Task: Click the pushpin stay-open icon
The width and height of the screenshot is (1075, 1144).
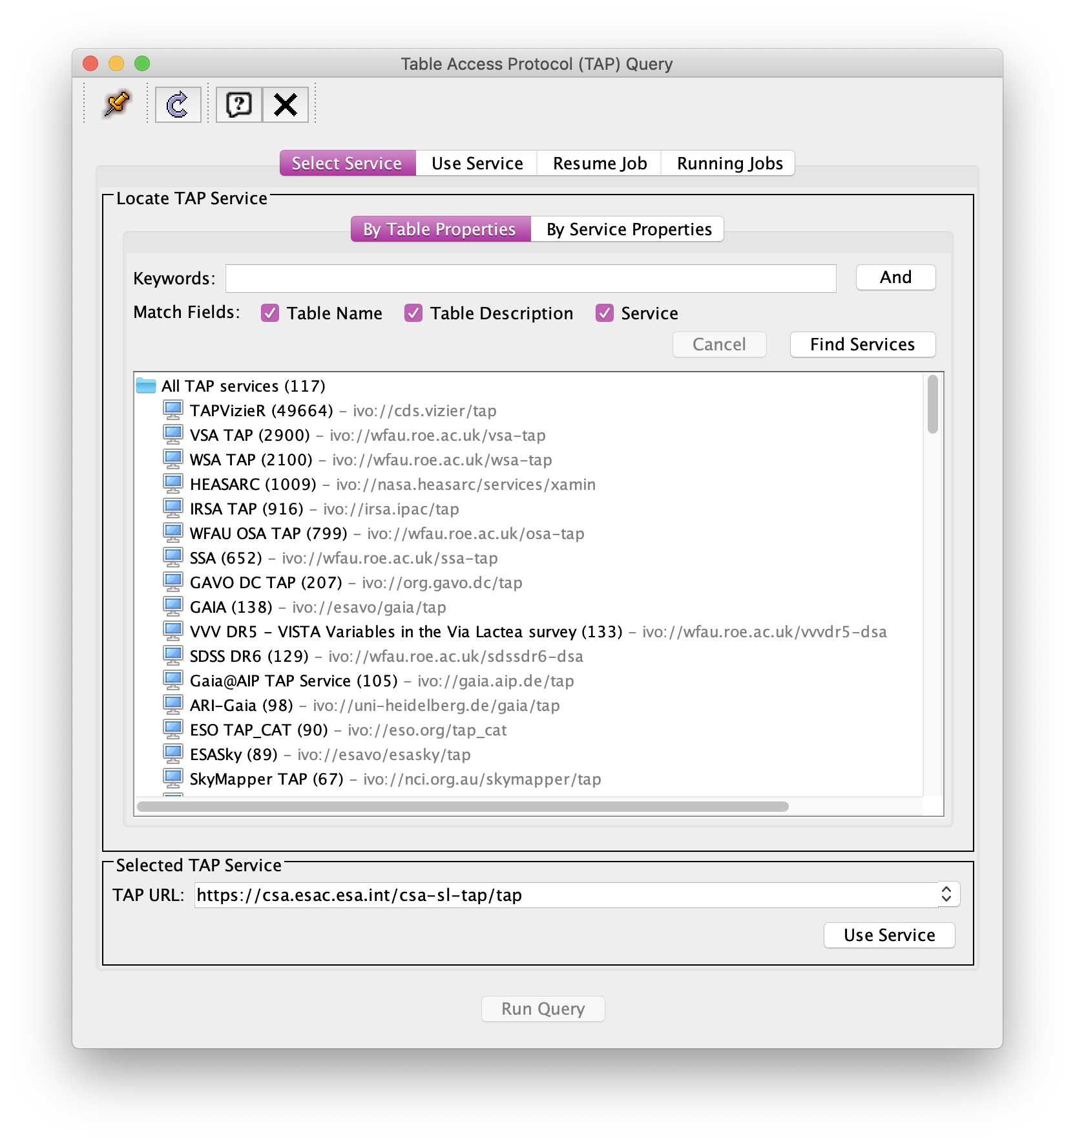Action: click(117, 104)
